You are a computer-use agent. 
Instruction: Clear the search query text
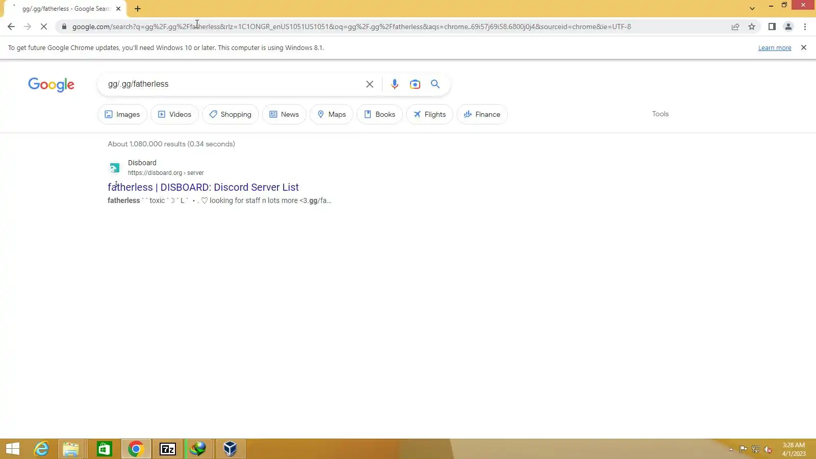pyautogui.click(x=370, y=84)
